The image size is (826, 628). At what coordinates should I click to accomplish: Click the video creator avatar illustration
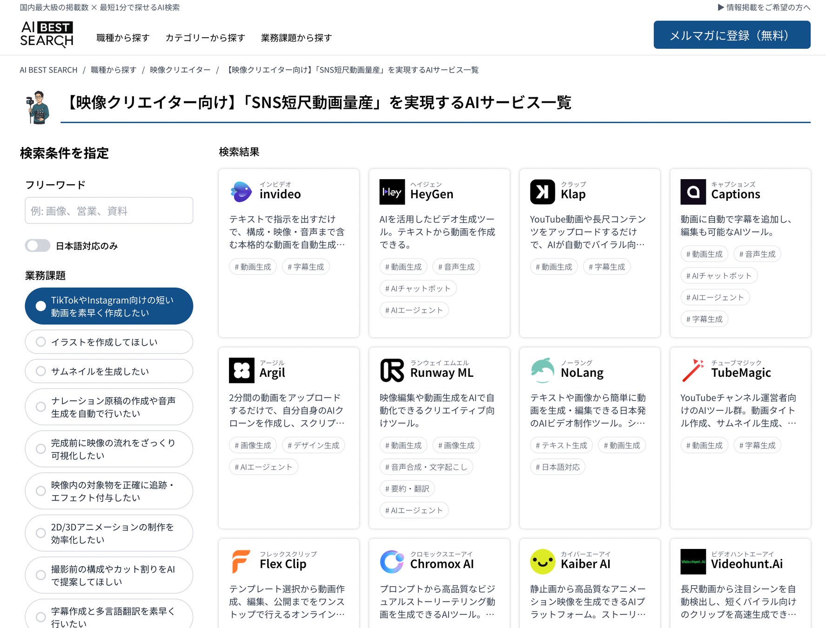tap(38, 107)
